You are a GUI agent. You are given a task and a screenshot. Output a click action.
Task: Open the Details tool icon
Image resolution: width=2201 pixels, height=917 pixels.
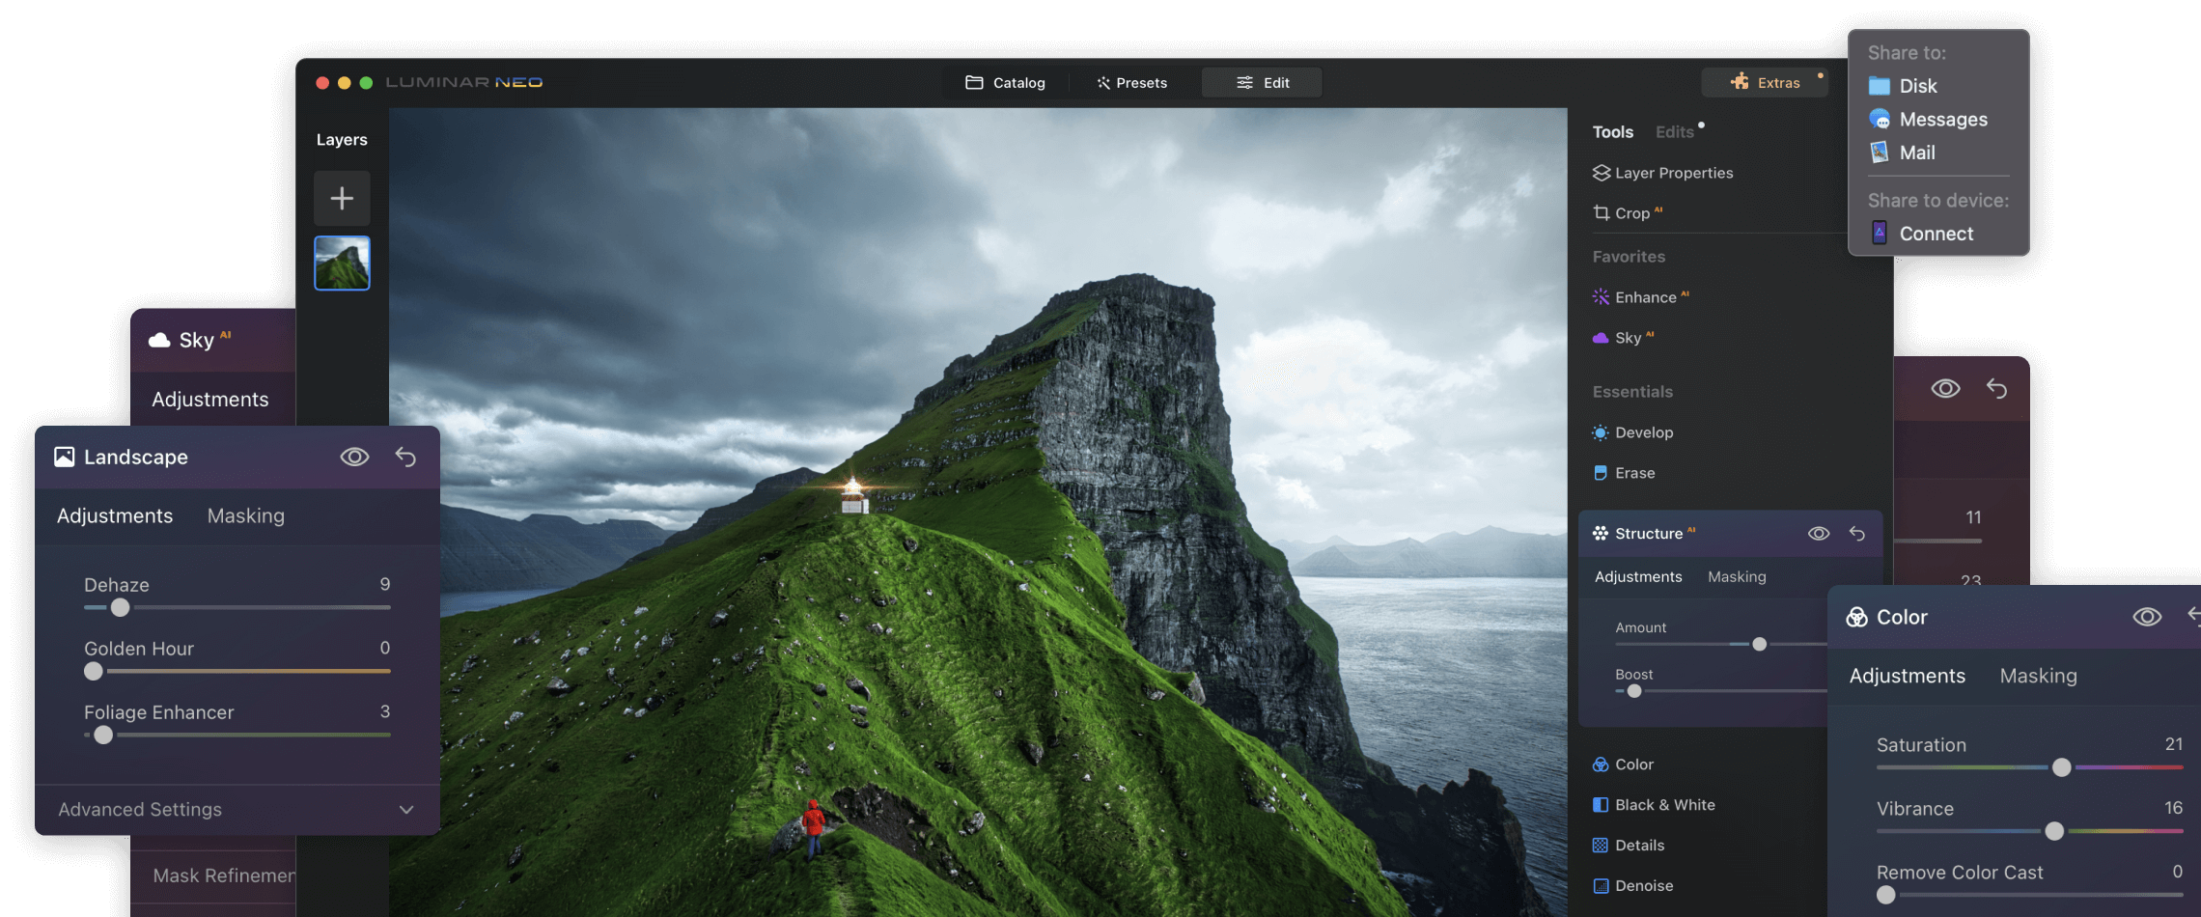coord(1601,846)
